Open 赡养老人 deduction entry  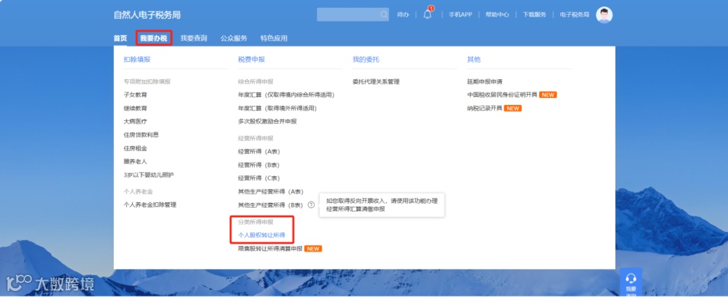click(135, 161)
